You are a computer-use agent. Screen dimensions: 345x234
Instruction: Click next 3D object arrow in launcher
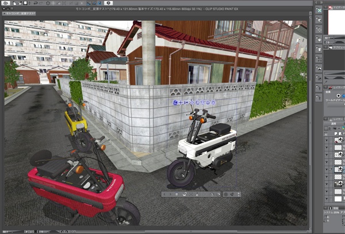click(170, 194)
